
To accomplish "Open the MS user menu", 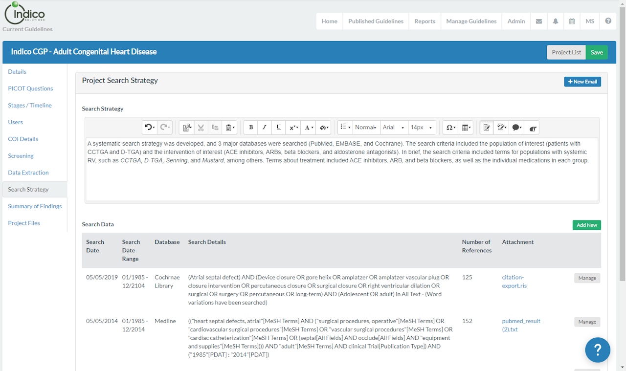I will click(x=590, y=21).
